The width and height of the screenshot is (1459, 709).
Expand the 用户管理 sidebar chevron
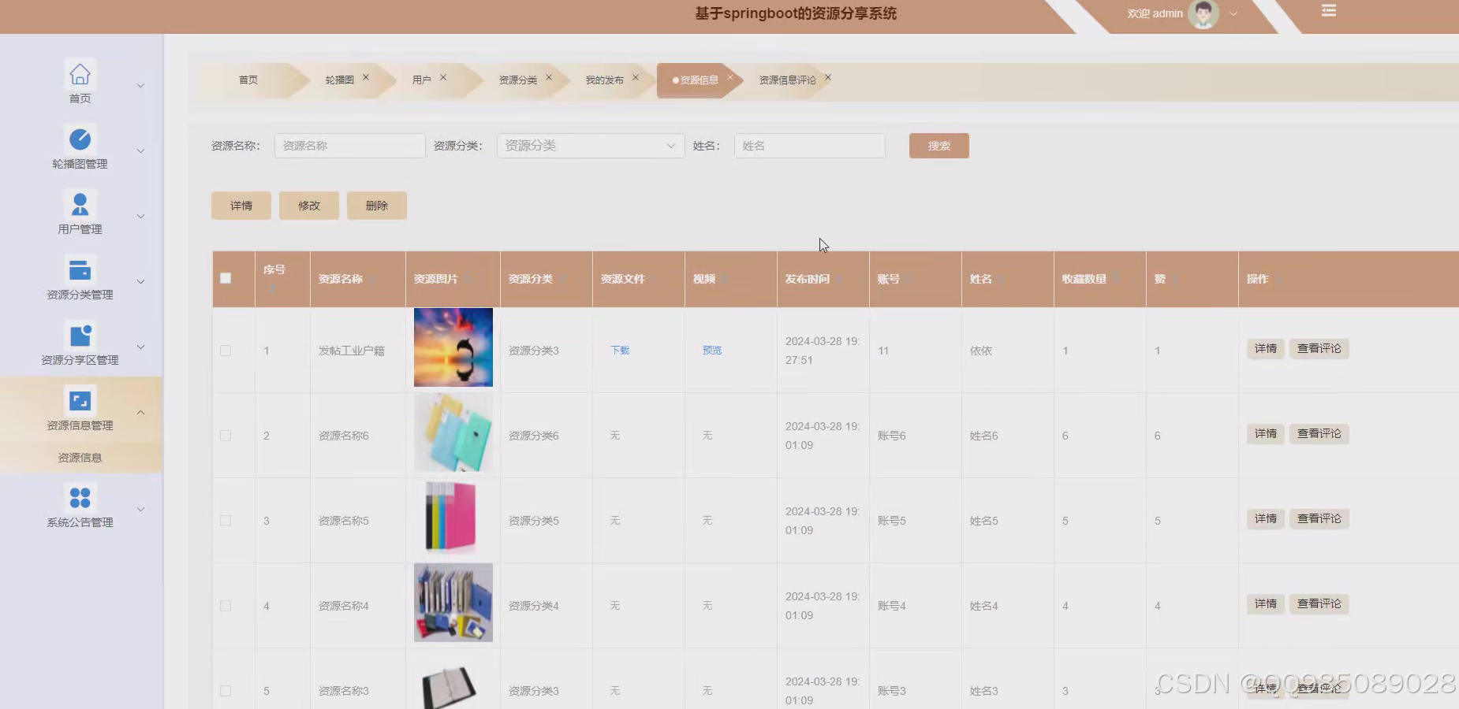[x=140, y=214]
